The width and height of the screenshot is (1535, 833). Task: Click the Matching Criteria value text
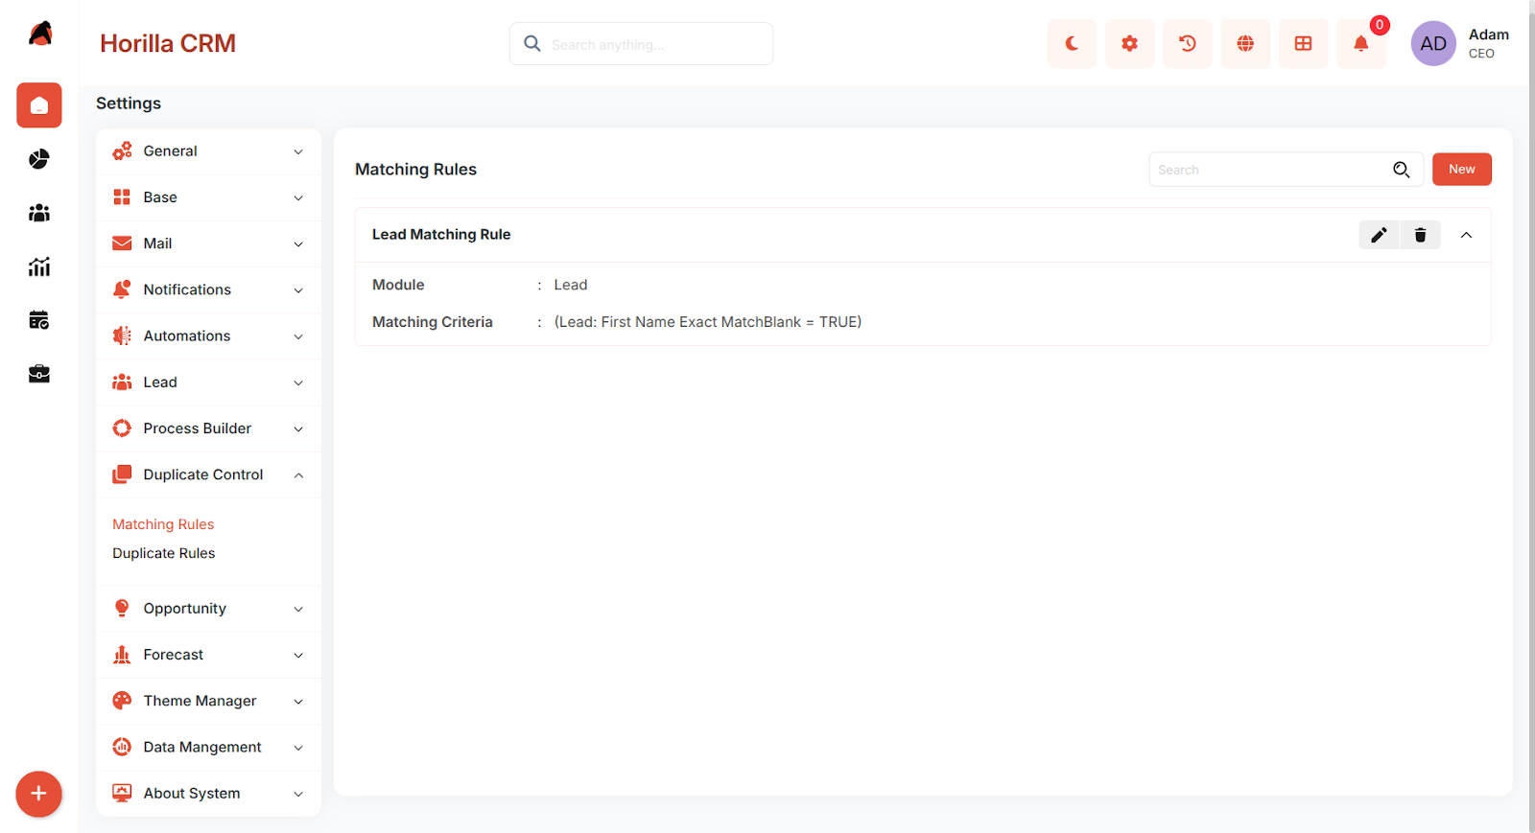708,322
